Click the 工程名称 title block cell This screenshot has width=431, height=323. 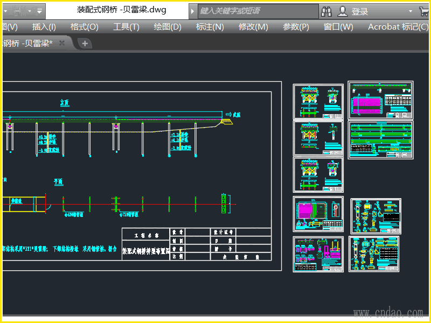[x=147, y=235]
